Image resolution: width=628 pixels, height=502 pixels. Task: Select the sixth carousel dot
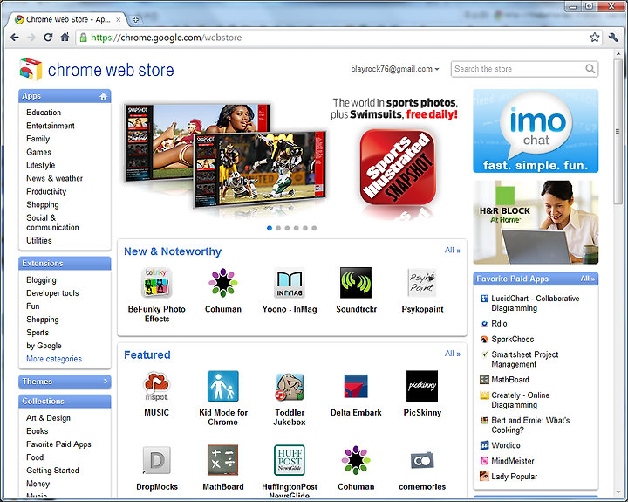click(314, 228)
